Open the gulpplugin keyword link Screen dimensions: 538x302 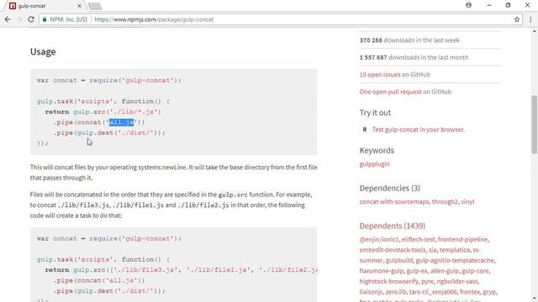tap(374, 164)
